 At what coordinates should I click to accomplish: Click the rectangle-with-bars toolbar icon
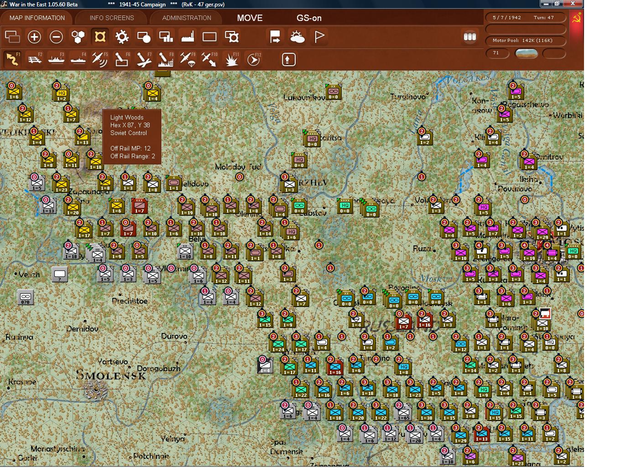(x=166, y=36)
